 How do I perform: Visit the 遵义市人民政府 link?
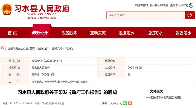pos(179,5)
